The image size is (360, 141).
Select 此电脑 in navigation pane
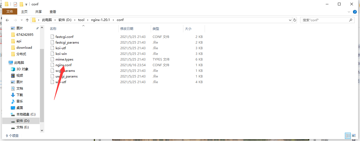[x=19, y=63]
